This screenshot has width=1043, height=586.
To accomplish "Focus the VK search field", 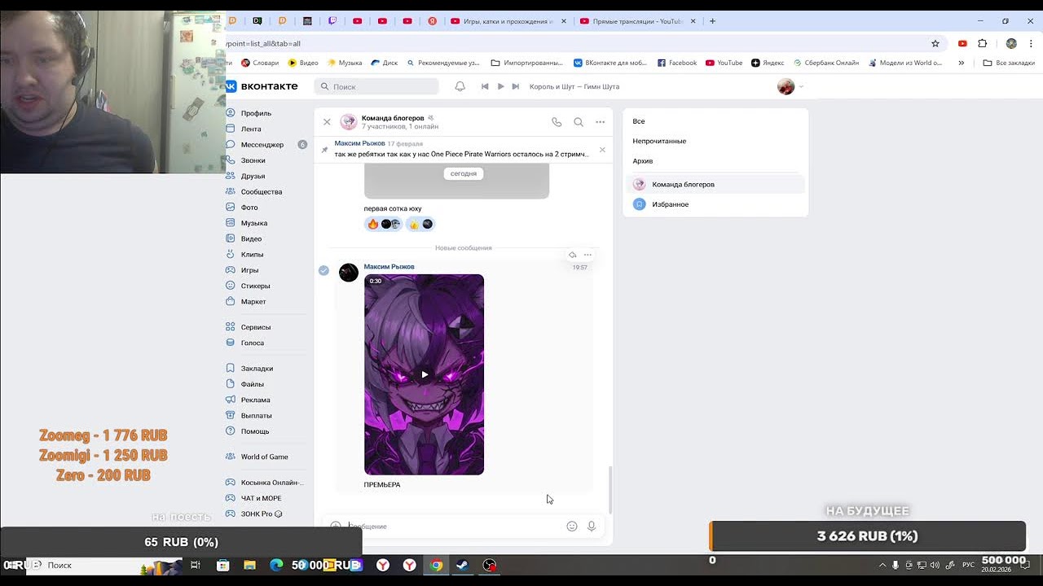I will click(x=376, y=86).
